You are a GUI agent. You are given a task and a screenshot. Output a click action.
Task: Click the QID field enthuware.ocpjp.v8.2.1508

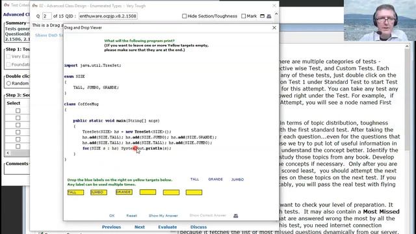108,16
